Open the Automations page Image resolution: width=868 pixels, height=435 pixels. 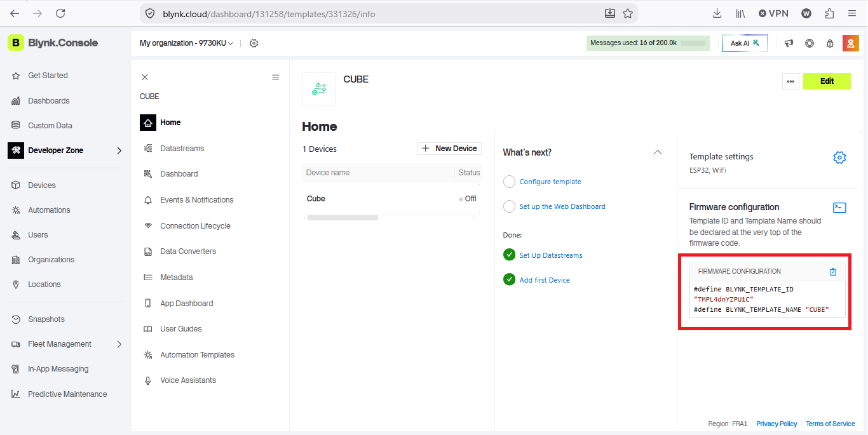pos(49,210)
